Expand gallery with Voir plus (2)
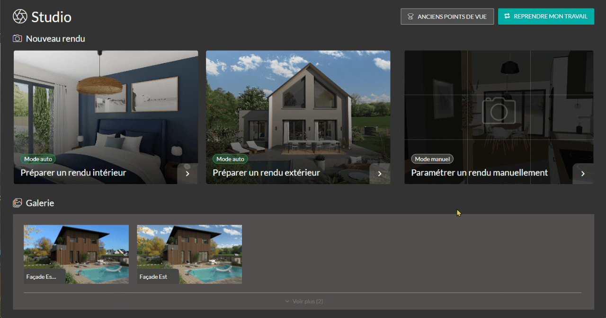This screenshot has height=318, width=606. pos(303,301)
